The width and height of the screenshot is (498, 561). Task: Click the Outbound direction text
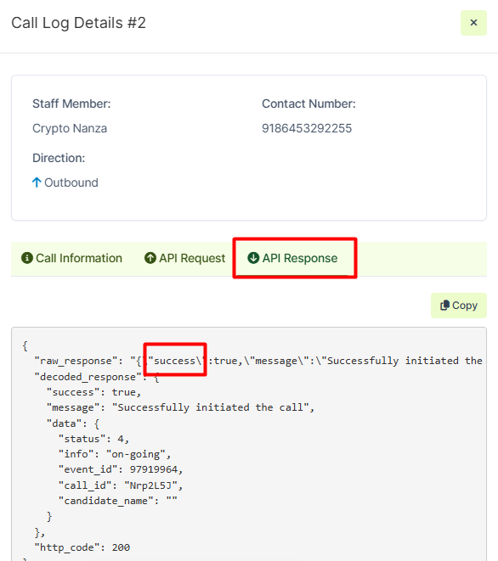pyautogui.click(x=71, y=182)
